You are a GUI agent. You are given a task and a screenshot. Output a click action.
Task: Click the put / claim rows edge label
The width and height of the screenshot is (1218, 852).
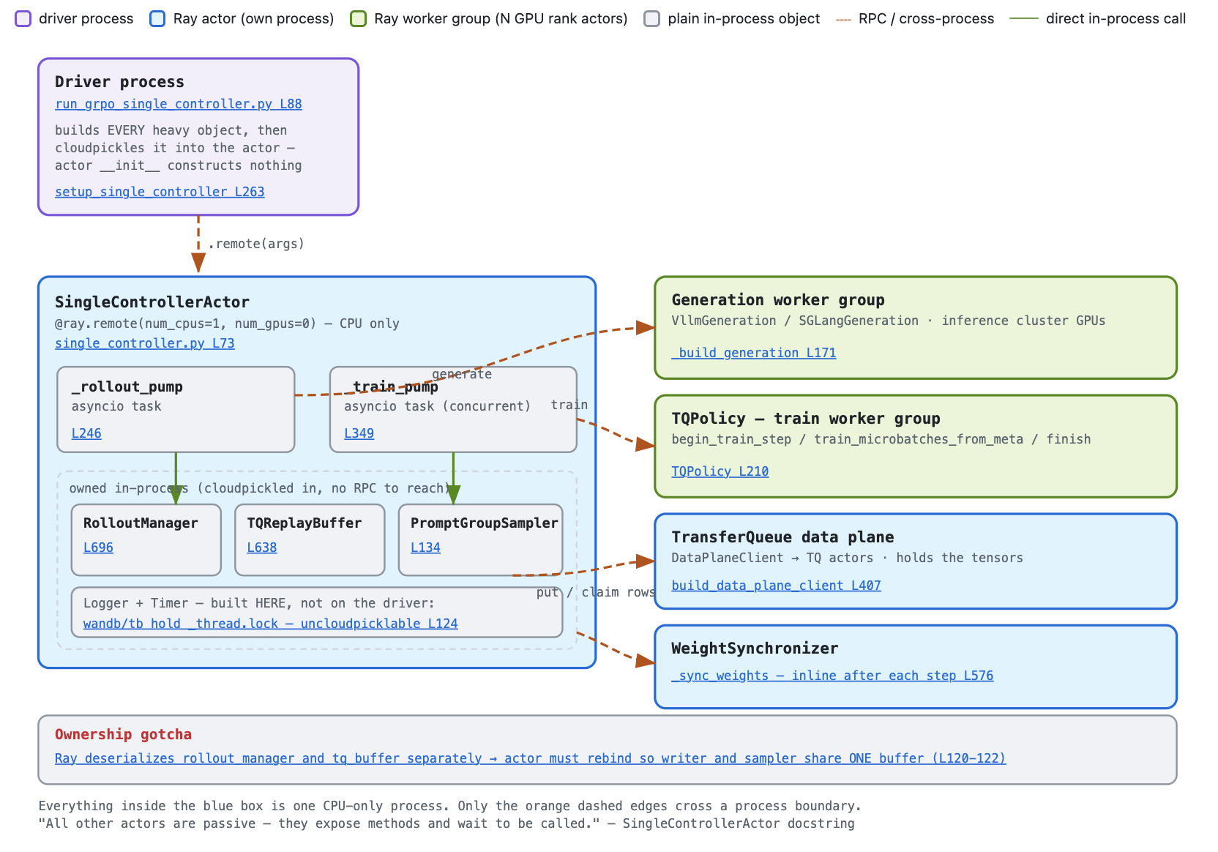[x=595, y=592]
